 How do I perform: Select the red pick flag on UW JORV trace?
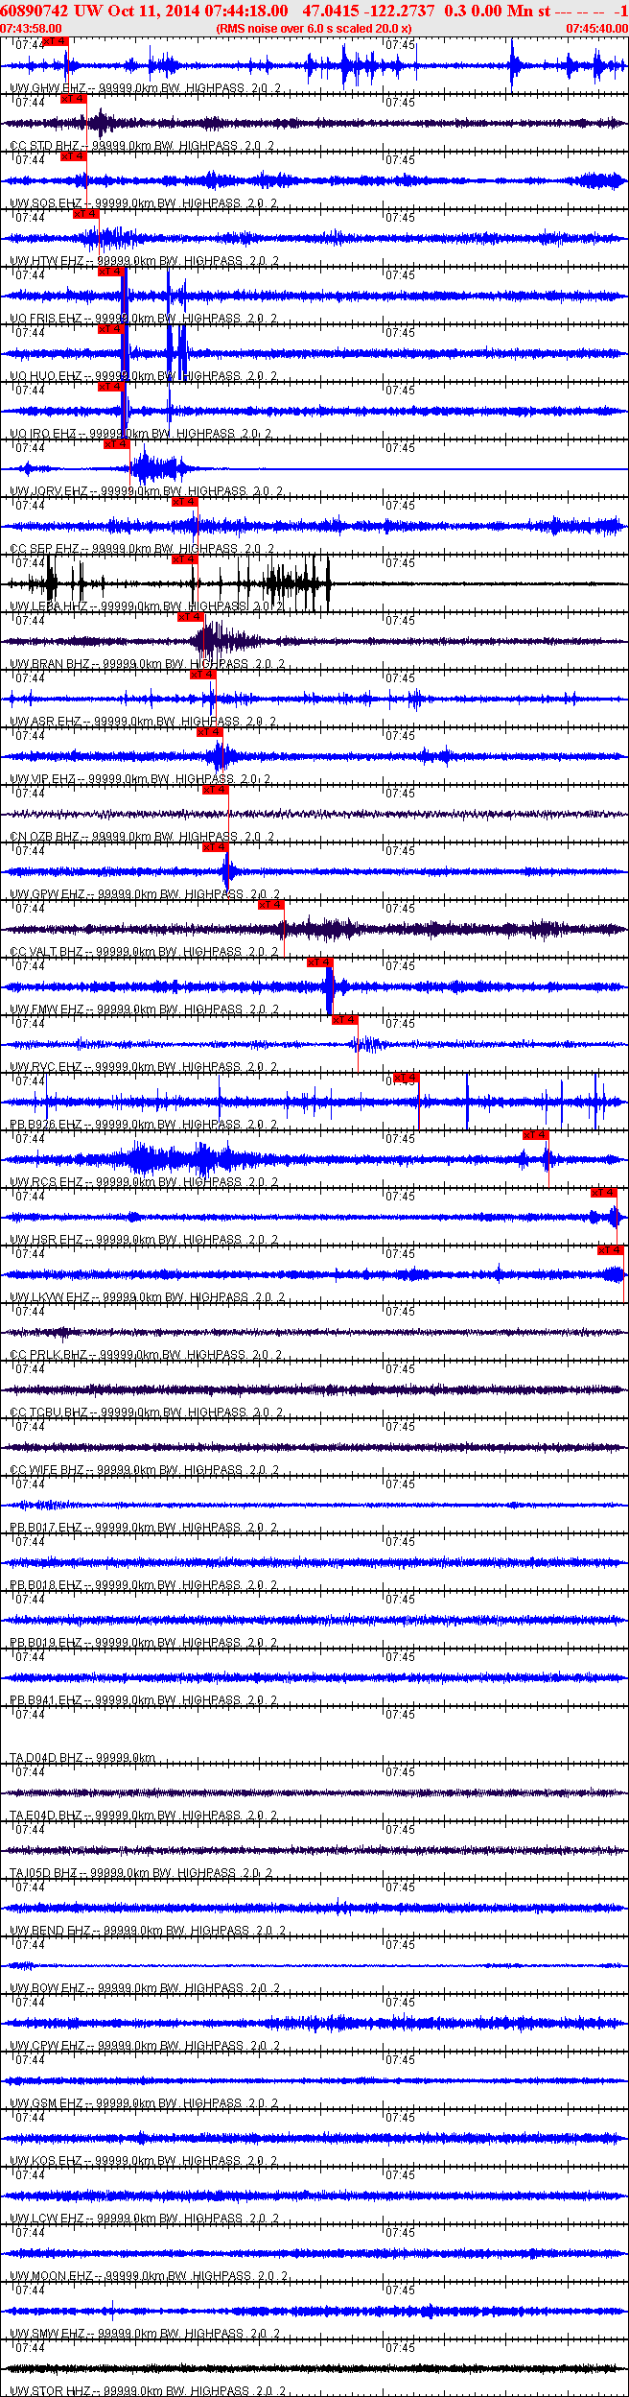(116, 444)
